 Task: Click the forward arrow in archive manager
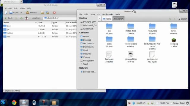[x=16, y=18]
